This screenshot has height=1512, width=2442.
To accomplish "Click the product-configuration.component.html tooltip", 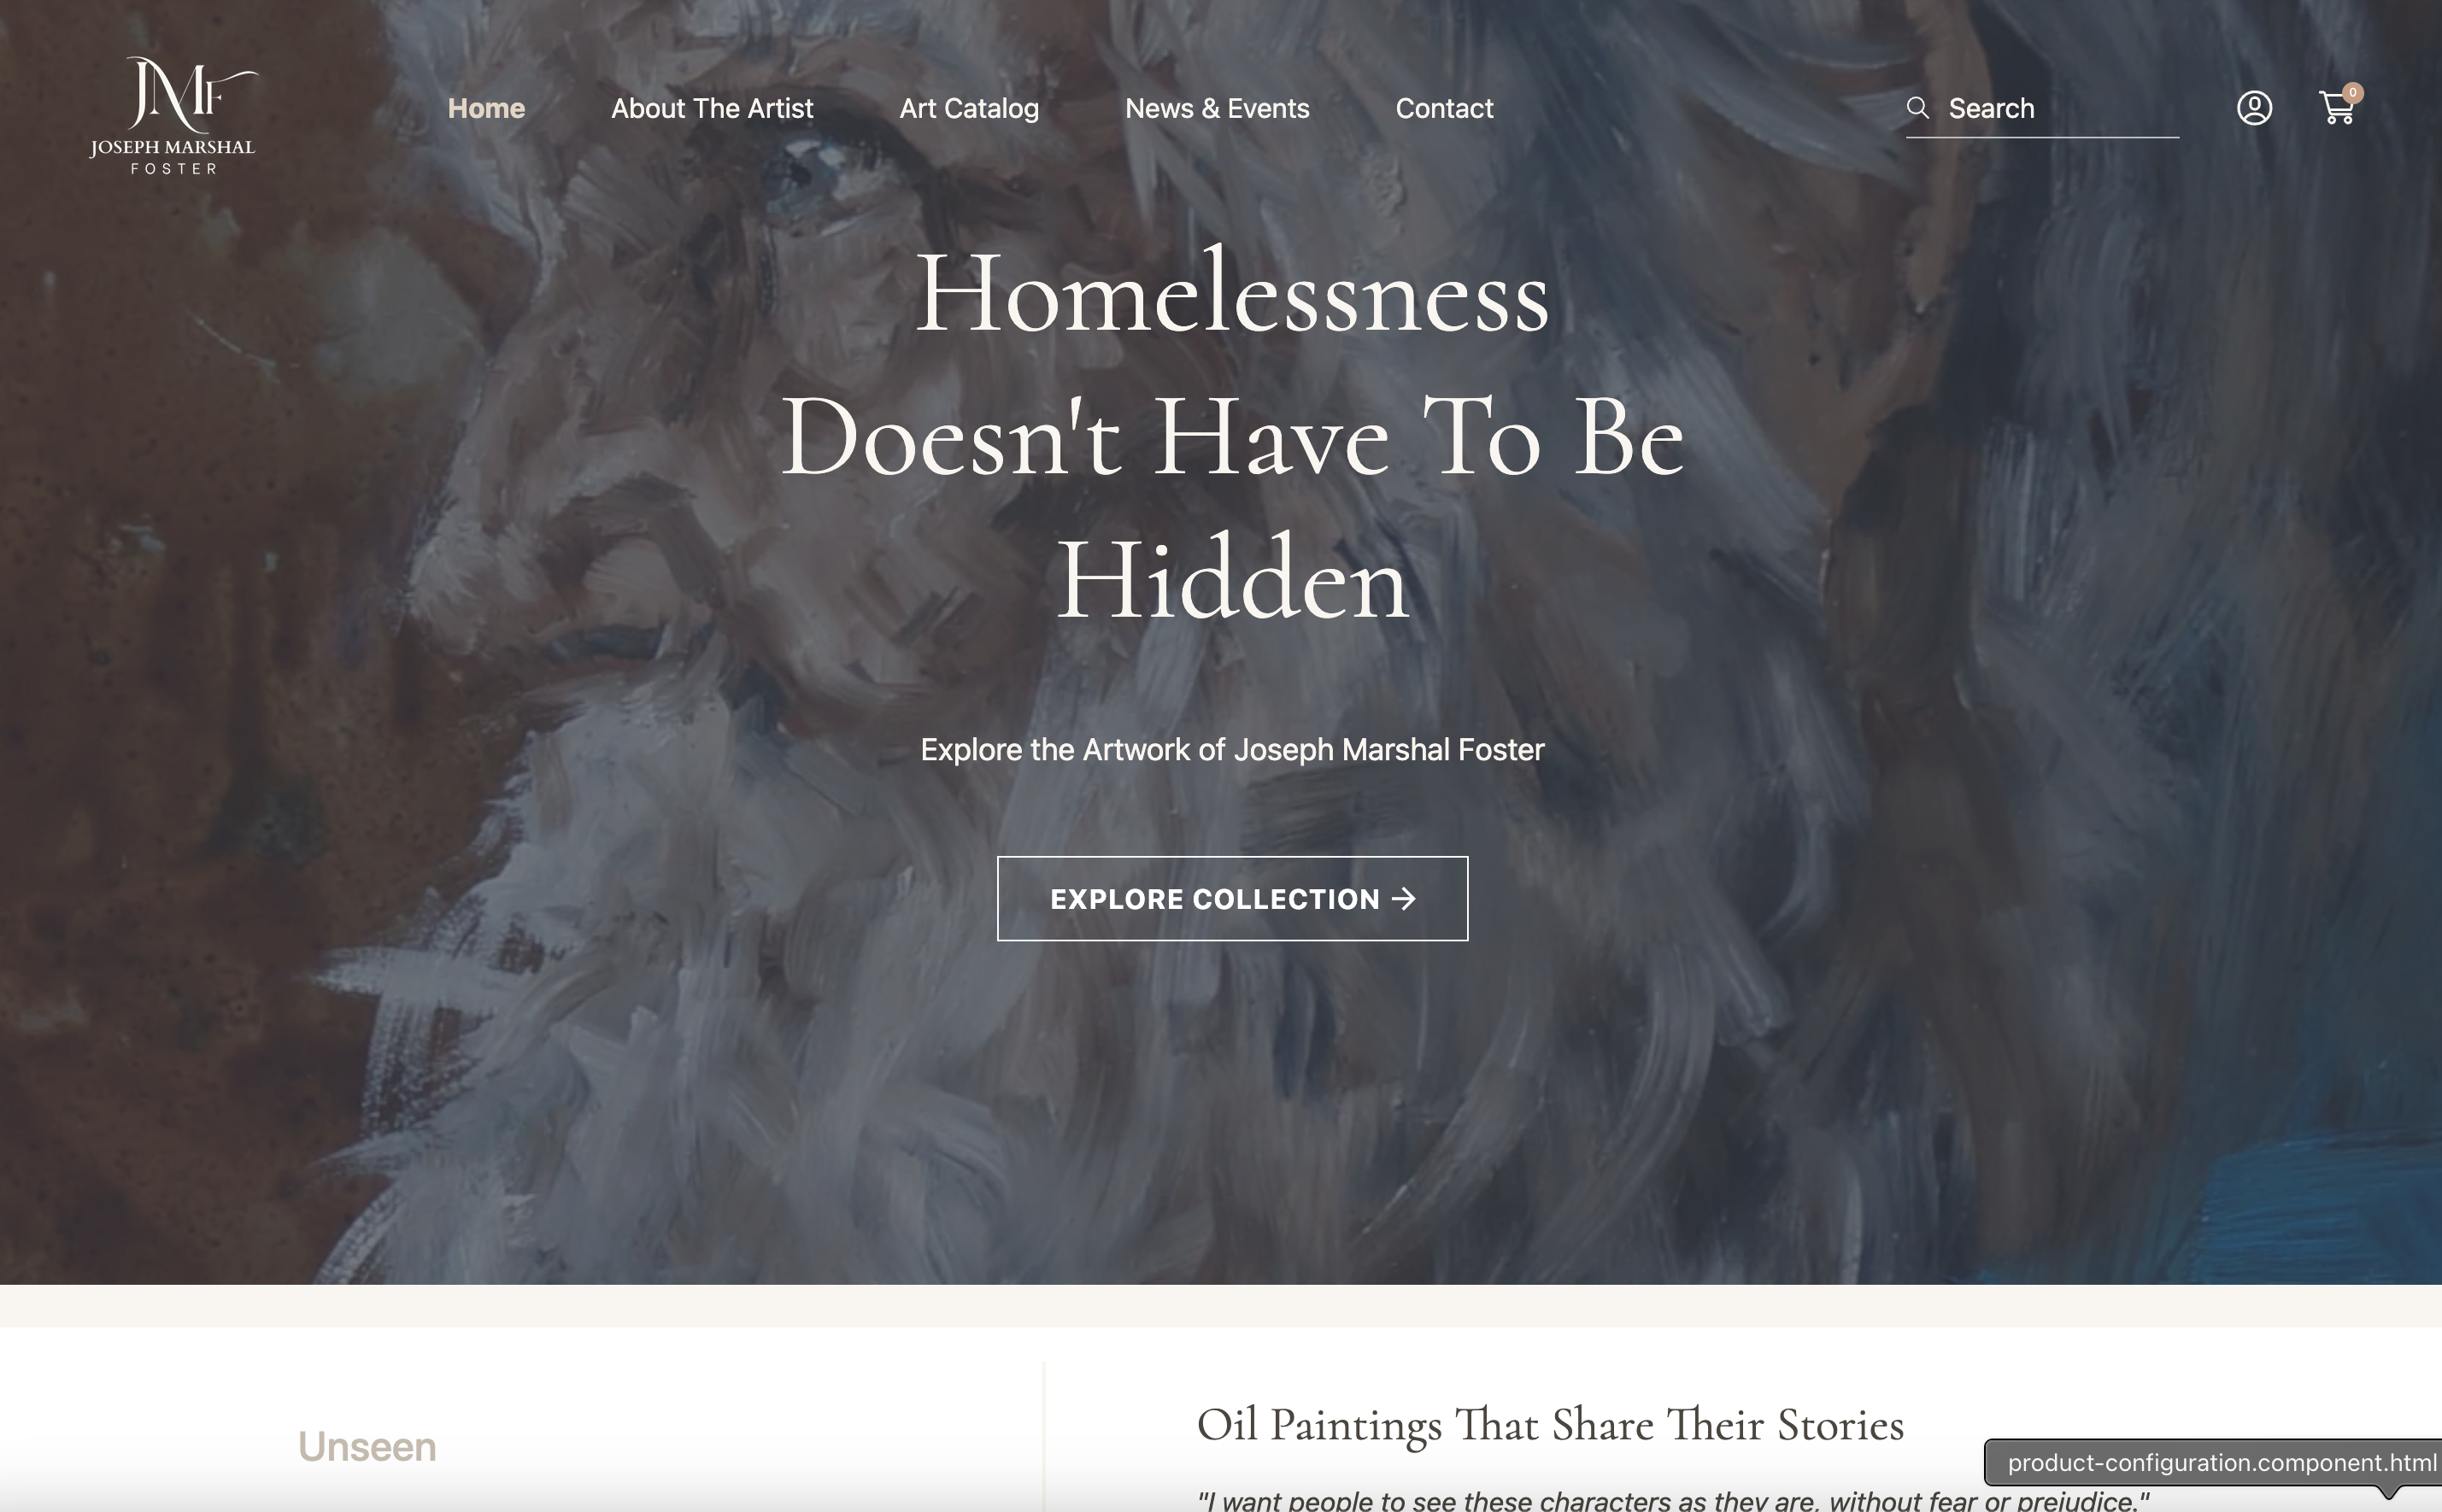I will (2214, 1463).
